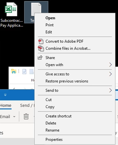Select Restore previous versions
118x145 pixels.
[75, 81]
